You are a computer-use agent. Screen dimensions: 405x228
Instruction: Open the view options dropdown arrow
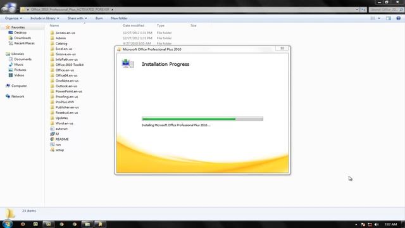point(379,18)
